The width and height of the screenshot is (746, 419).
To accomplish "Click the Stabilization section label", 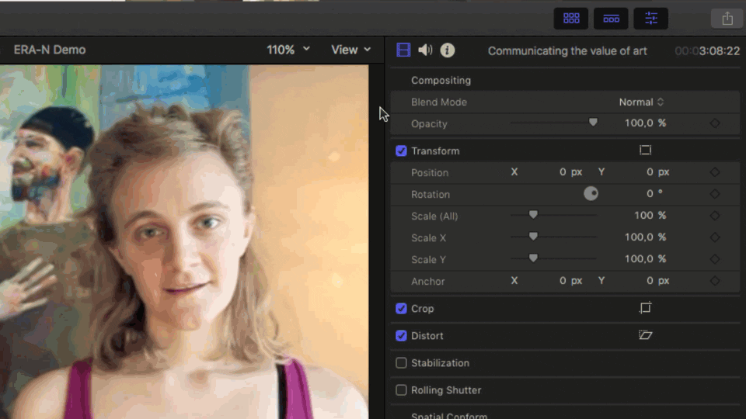I will pos(440,363).
